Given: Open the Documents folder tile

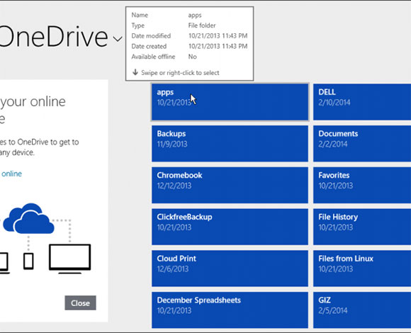Looking at the screenshot, I should point(362,143).
